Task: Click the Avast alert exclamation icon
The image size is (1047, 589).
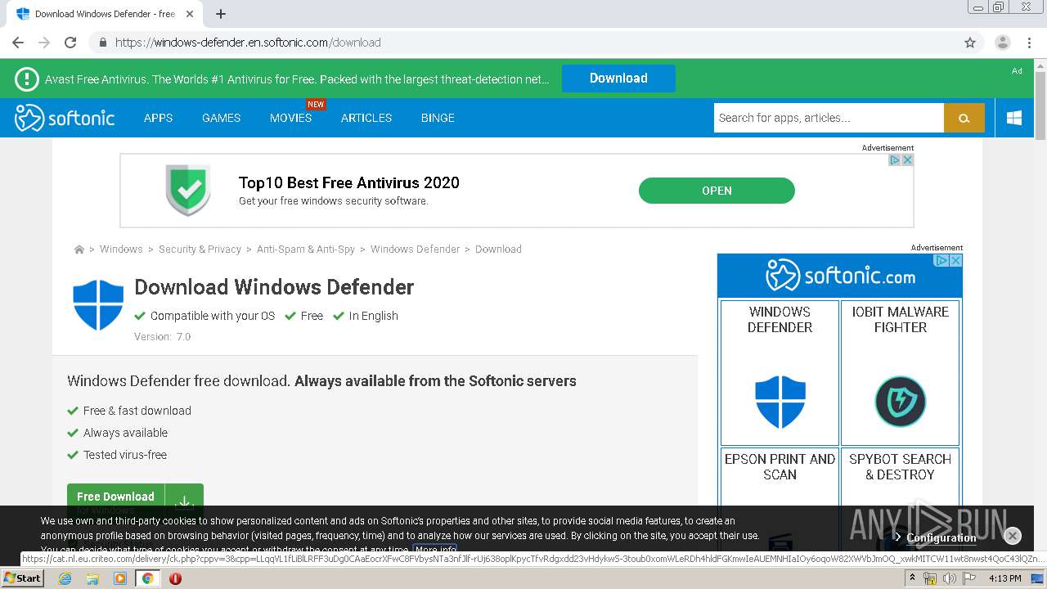Action: [x=27, y=79]
